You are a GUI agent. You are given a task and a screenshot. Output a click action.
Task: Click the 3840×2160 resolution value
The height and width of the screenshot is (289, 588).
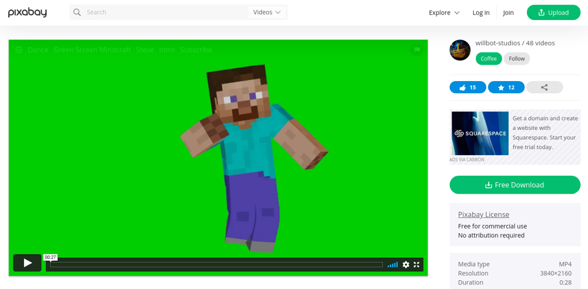(556, 273)
